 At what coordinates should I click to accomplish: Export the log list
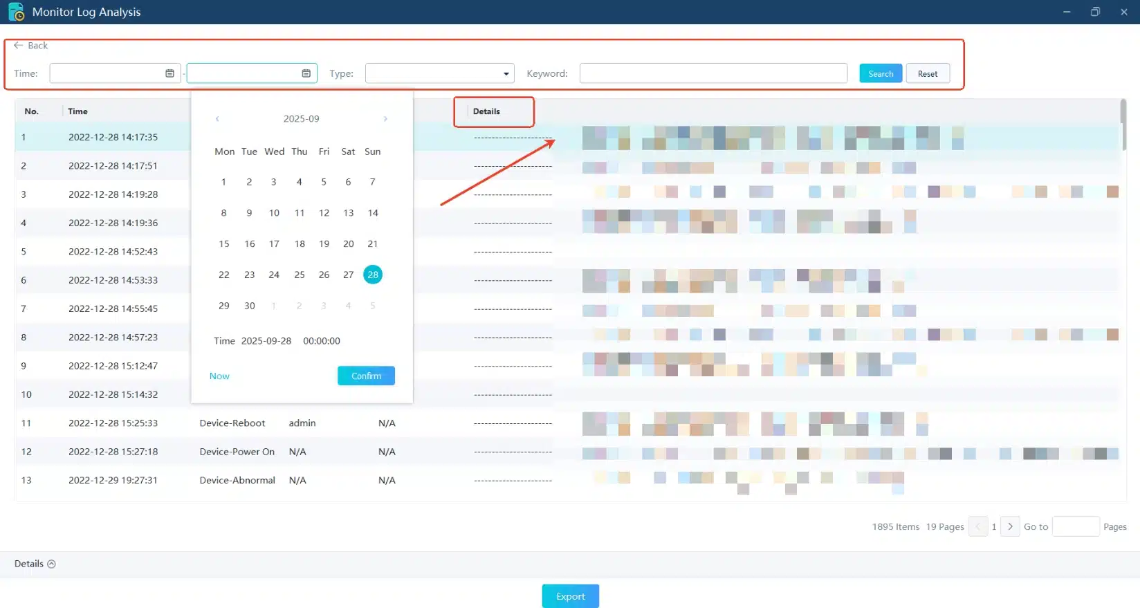(x=570, y=596)
